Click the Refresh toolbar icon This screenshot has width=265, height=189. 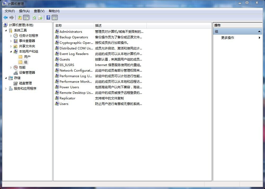coord(34,18)
